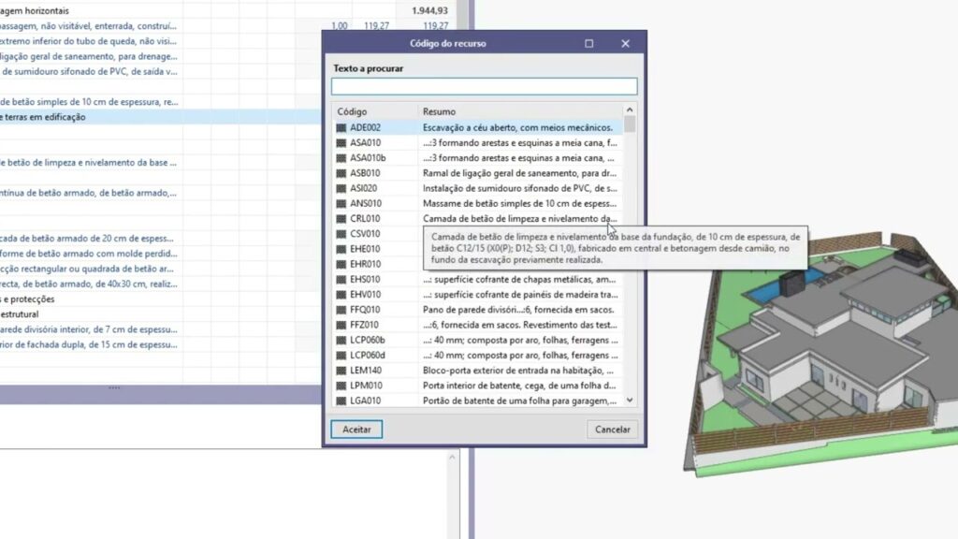Click the icon next to ANS010

click(341, 203)
